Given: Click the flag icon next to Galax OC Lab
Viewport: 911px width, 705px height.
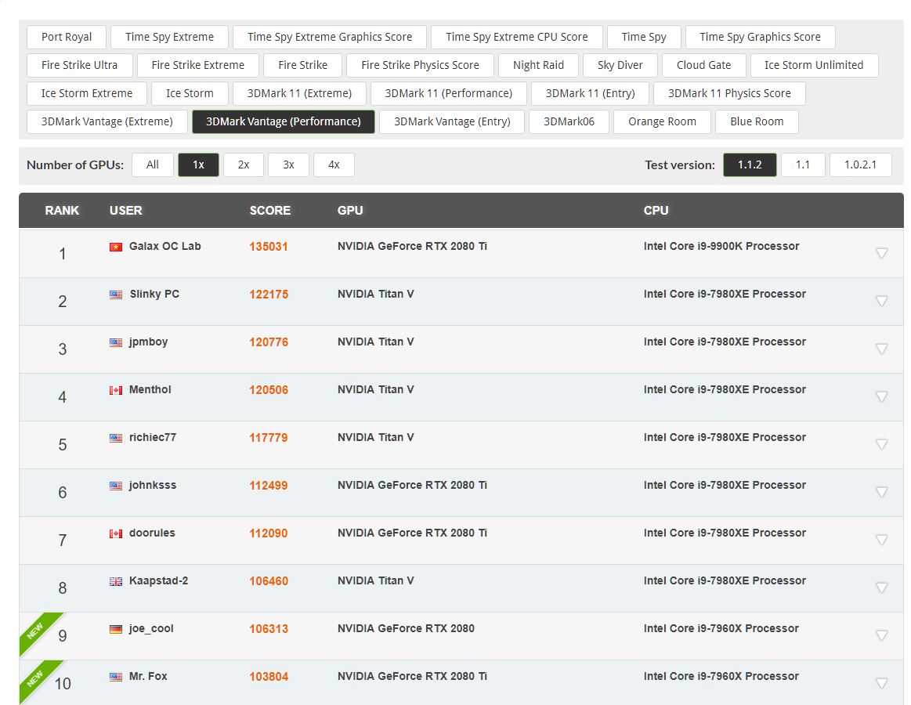Looking at the screenshot, I should point(116,247).
